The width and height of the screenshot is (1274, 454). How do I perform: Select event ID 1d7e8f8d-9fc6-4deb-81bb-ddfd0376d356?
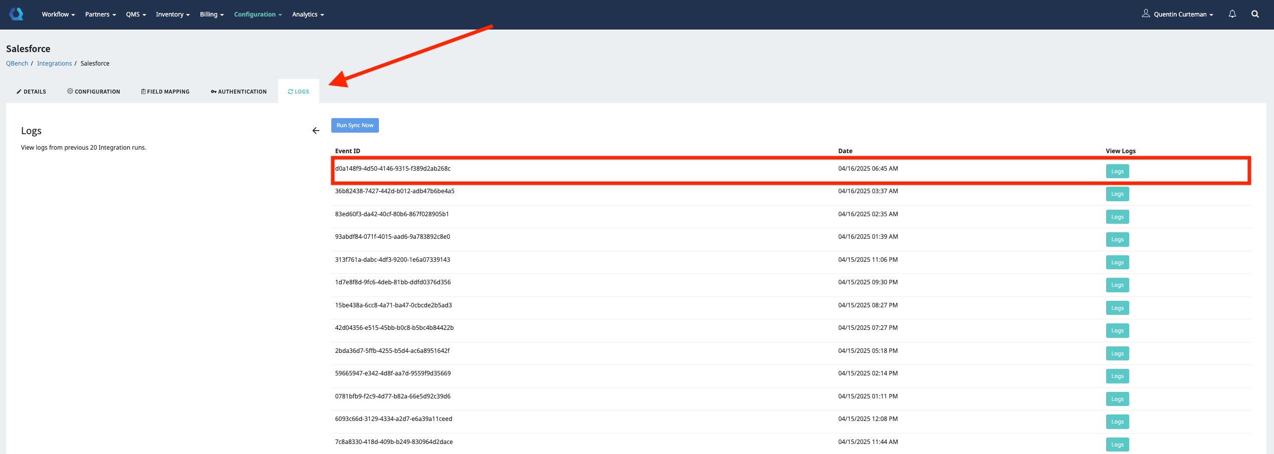click(393, 282)
